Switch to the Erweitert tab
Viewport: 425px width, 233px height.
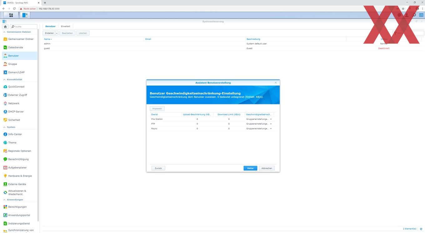(x=66, y=26)
